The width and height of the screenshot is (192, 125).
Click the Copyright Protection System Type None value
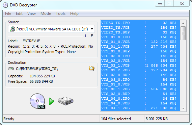click(72, 52)
